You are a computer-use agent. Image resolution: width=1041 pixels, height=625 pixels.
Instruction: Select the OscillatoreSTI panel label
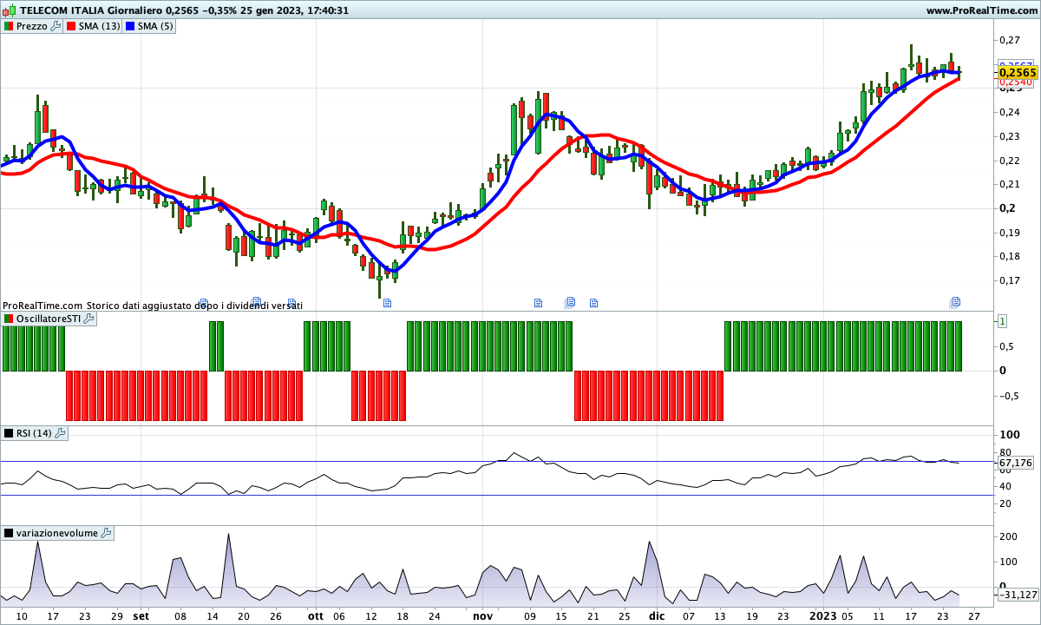[x=49, y=319]
